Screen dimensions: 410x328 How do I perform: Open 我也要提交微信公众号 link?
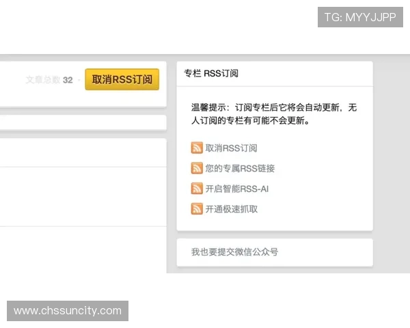click(234, 252)
